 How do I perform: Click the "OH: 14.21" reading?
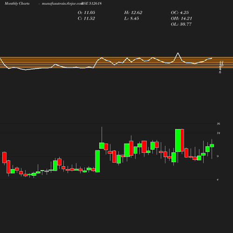181,19
